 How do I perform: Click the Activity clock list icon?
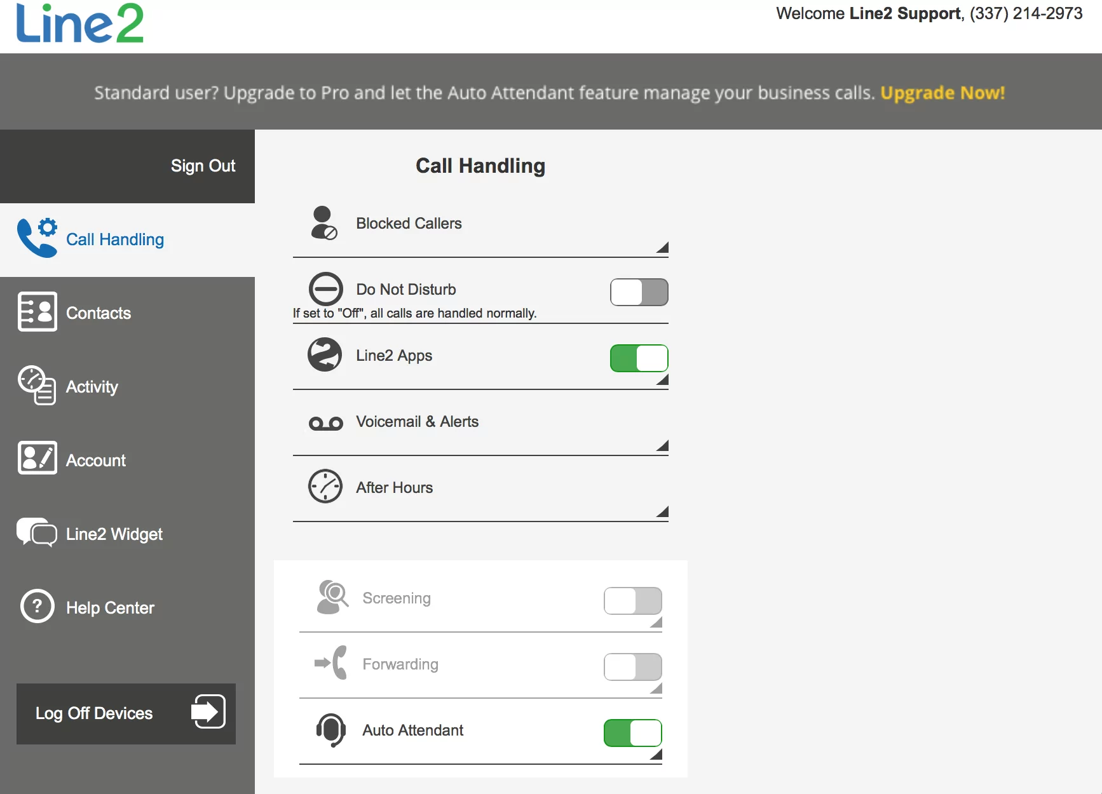(x=37, y=385)
